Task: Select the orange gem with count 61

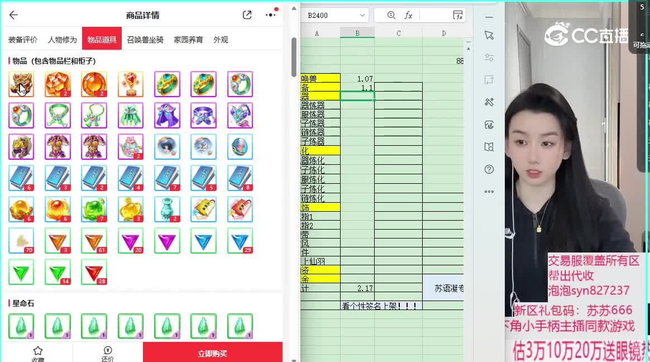Action: pyautogui.click(x=94, y=241)
